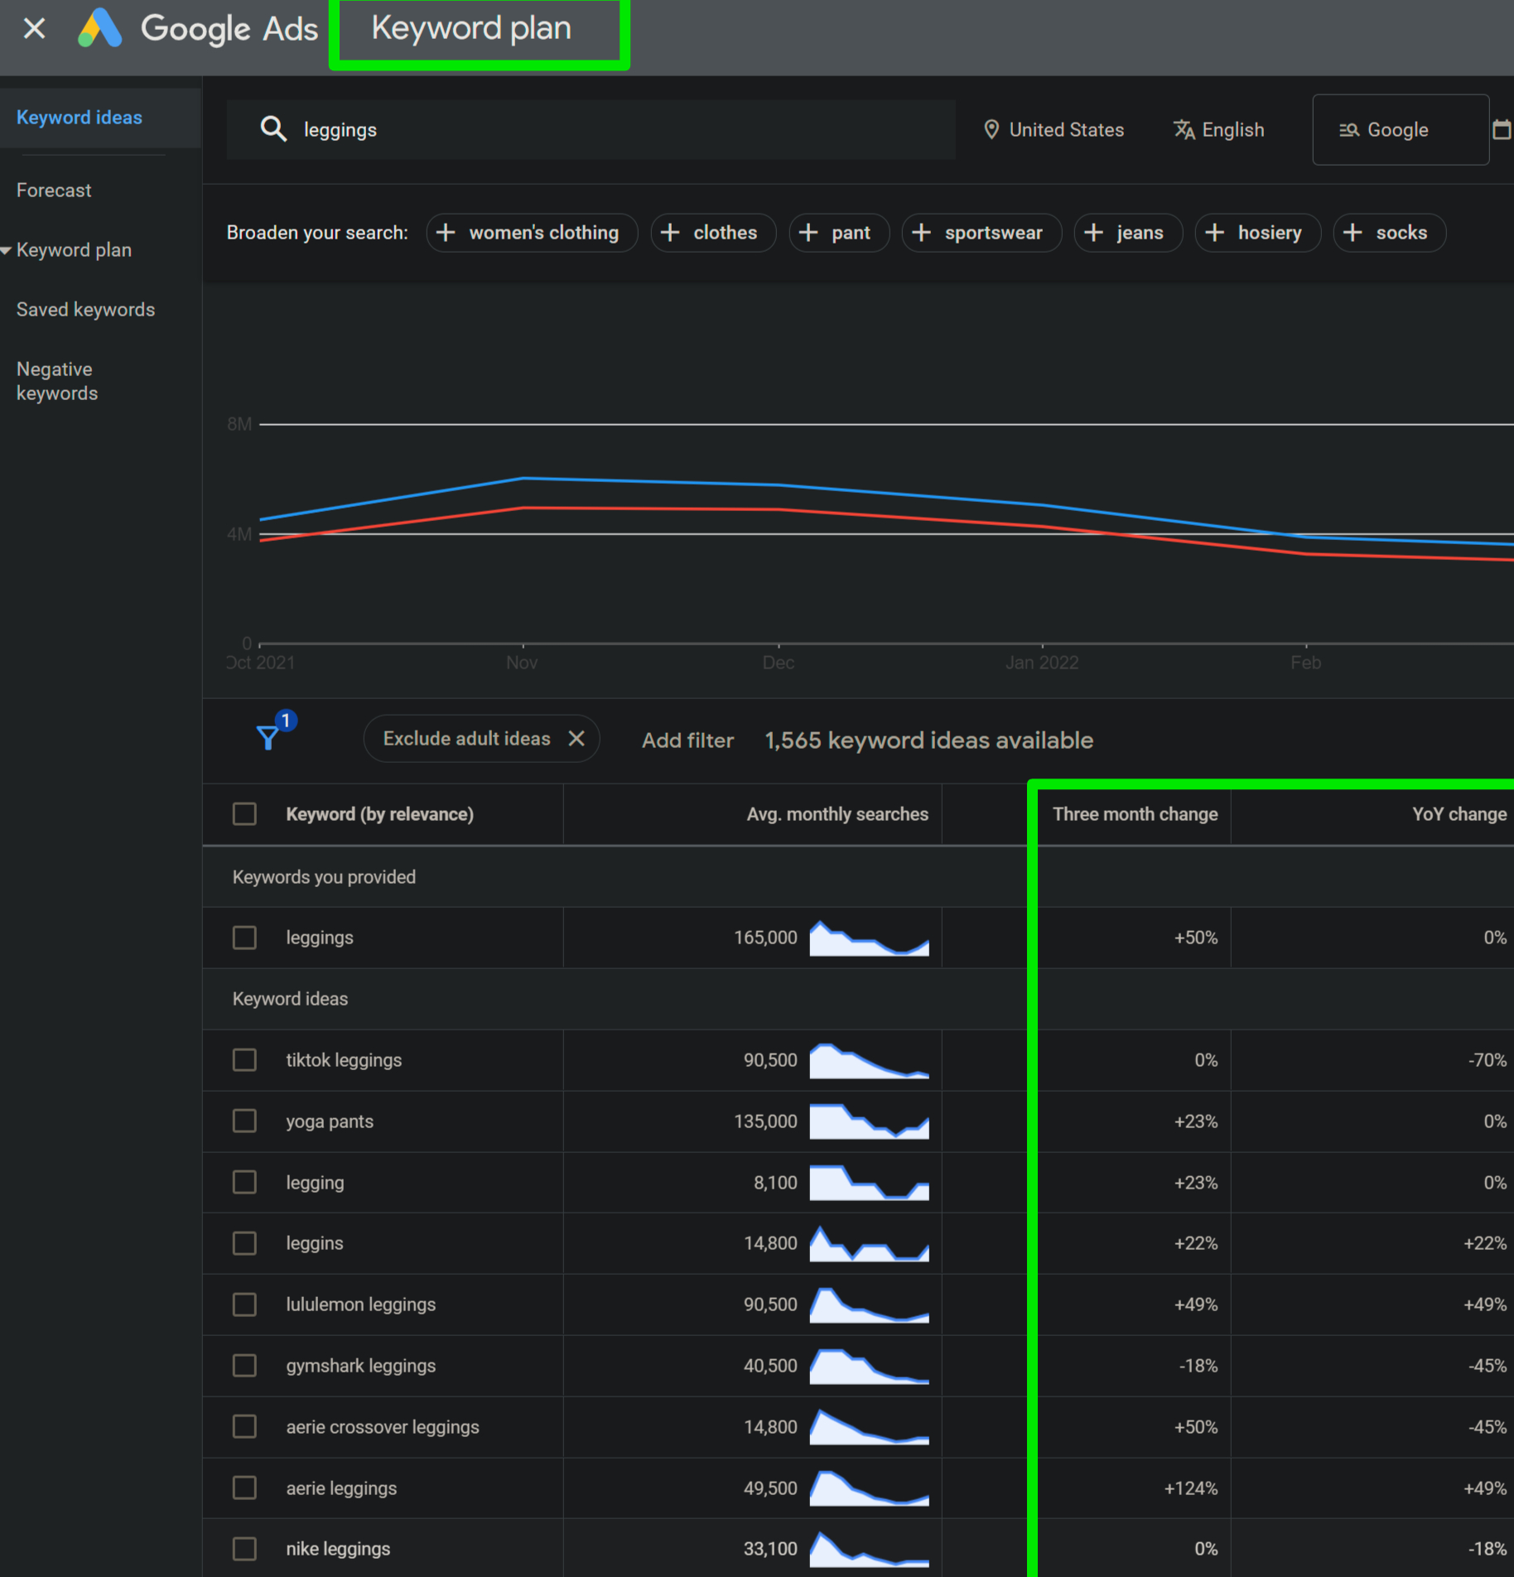
Task: Open the United States location selector
Action: coord(1054,130)
